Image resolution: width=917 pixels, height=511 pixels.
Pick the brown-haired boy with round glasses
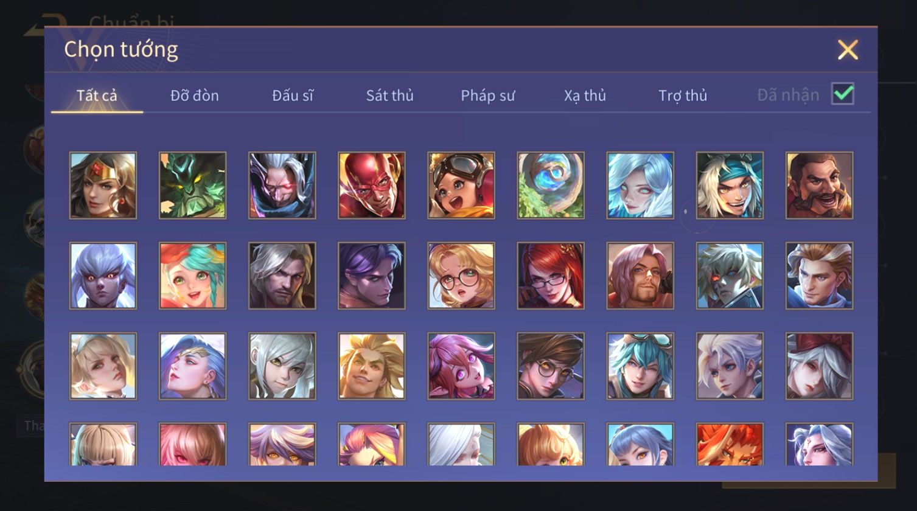click(x=551, y=366)
